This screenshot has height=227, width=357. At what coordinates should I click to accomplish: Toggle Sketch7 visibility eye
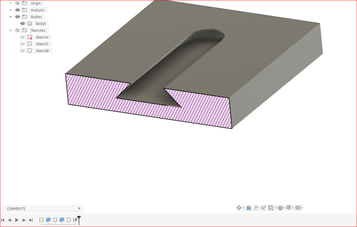coord(23,44)
